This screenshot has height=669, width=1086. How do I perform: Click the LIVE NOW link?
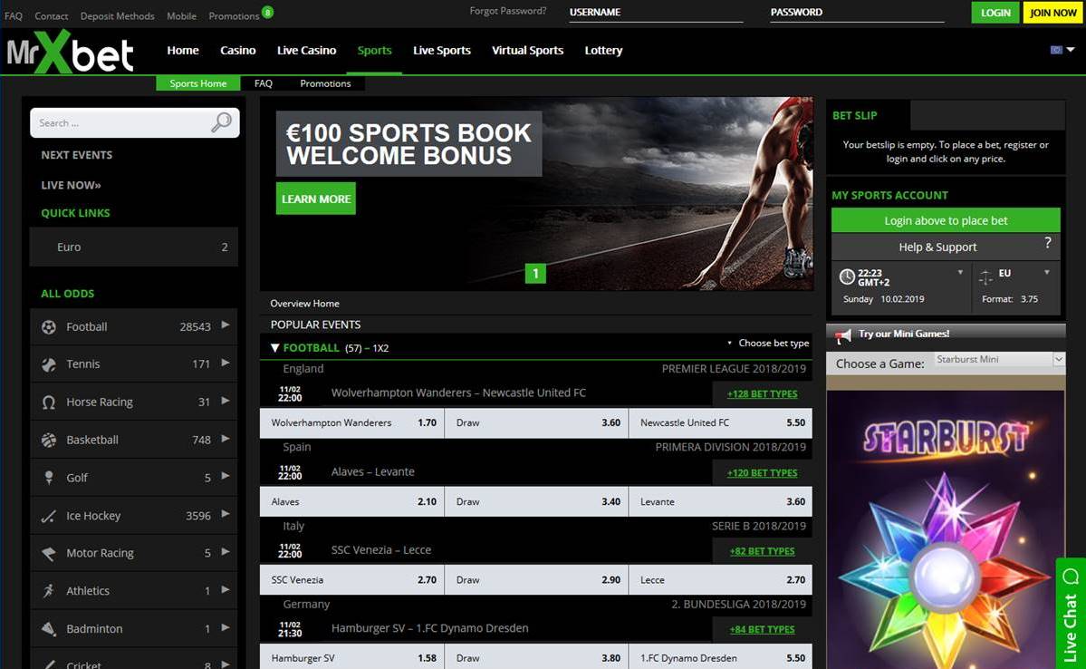click(x=71, y=185)
